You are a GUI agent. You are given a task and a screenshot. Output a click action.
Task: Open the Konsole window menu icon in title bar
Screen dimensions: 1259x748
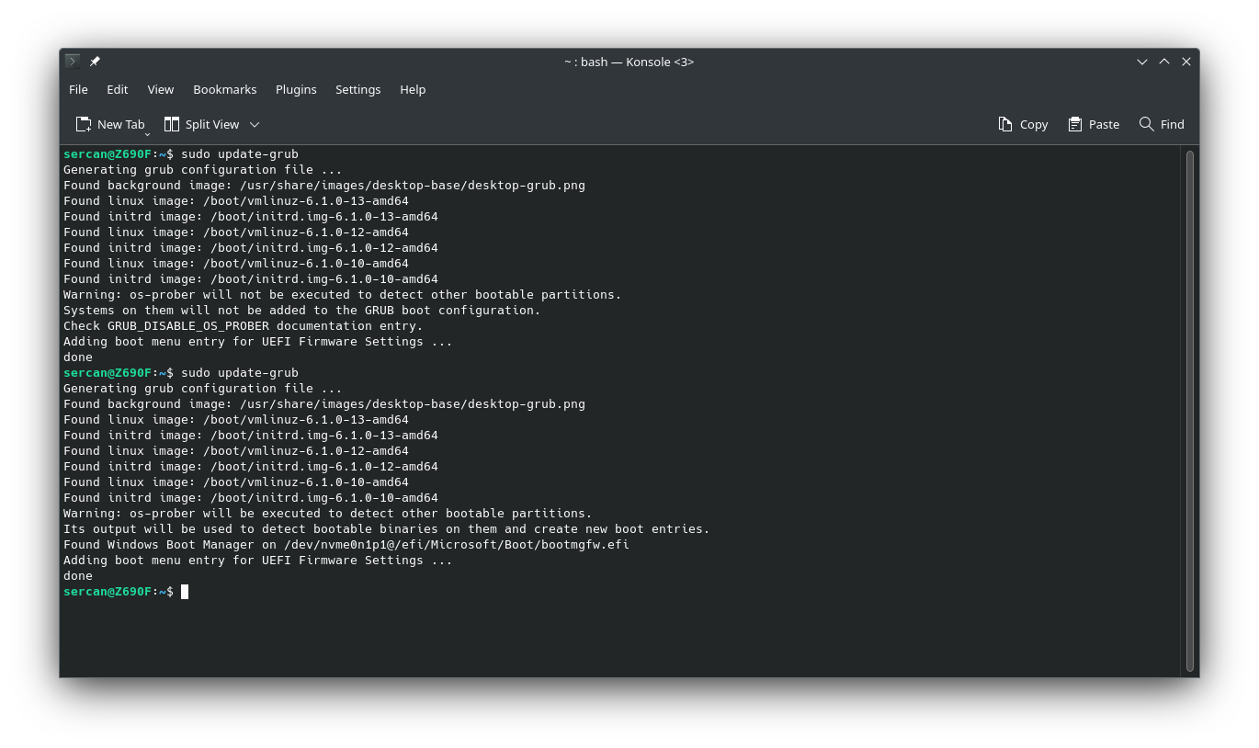(73, 62)
